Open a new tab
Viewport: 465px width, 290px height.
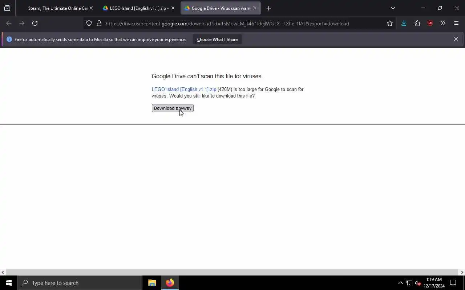pos(268,8)
